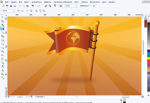Select the Freehand curve tool
Image resolution: width=150 pixels, height=103 pixels.
pos(2,32)
